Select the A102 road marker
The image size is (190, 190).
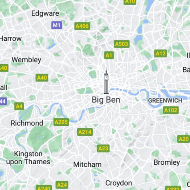click(171, 110)
